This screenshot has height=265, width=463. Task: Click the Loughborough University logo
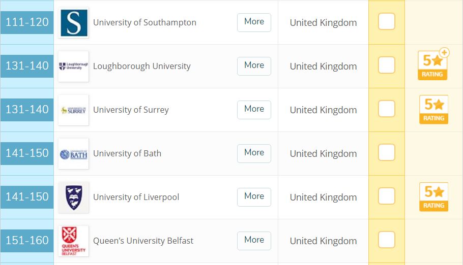[x=74, y=67]
